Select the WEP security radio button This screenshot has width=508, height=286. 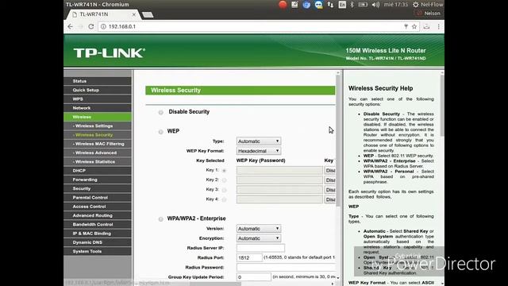(x=160, y=132)
